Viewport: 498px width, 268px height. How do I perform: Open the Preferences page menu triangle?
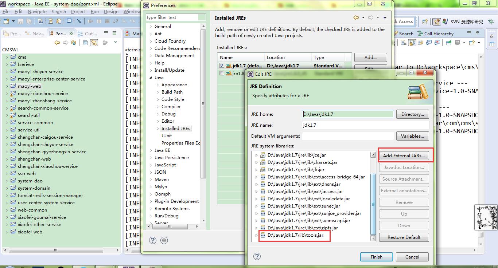[x=385, y=17]
